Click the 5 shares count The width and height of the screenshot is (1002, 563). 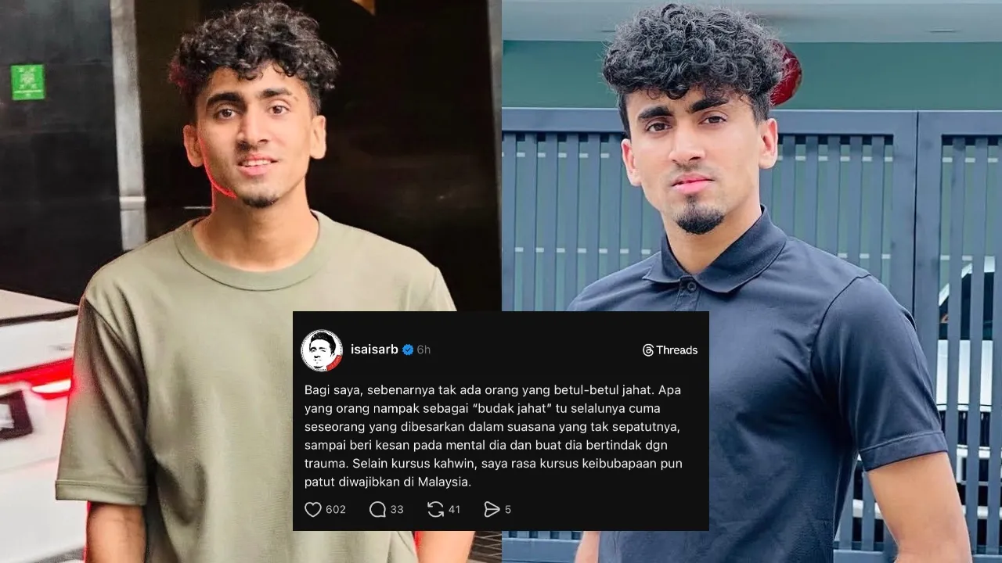point(508,510)
